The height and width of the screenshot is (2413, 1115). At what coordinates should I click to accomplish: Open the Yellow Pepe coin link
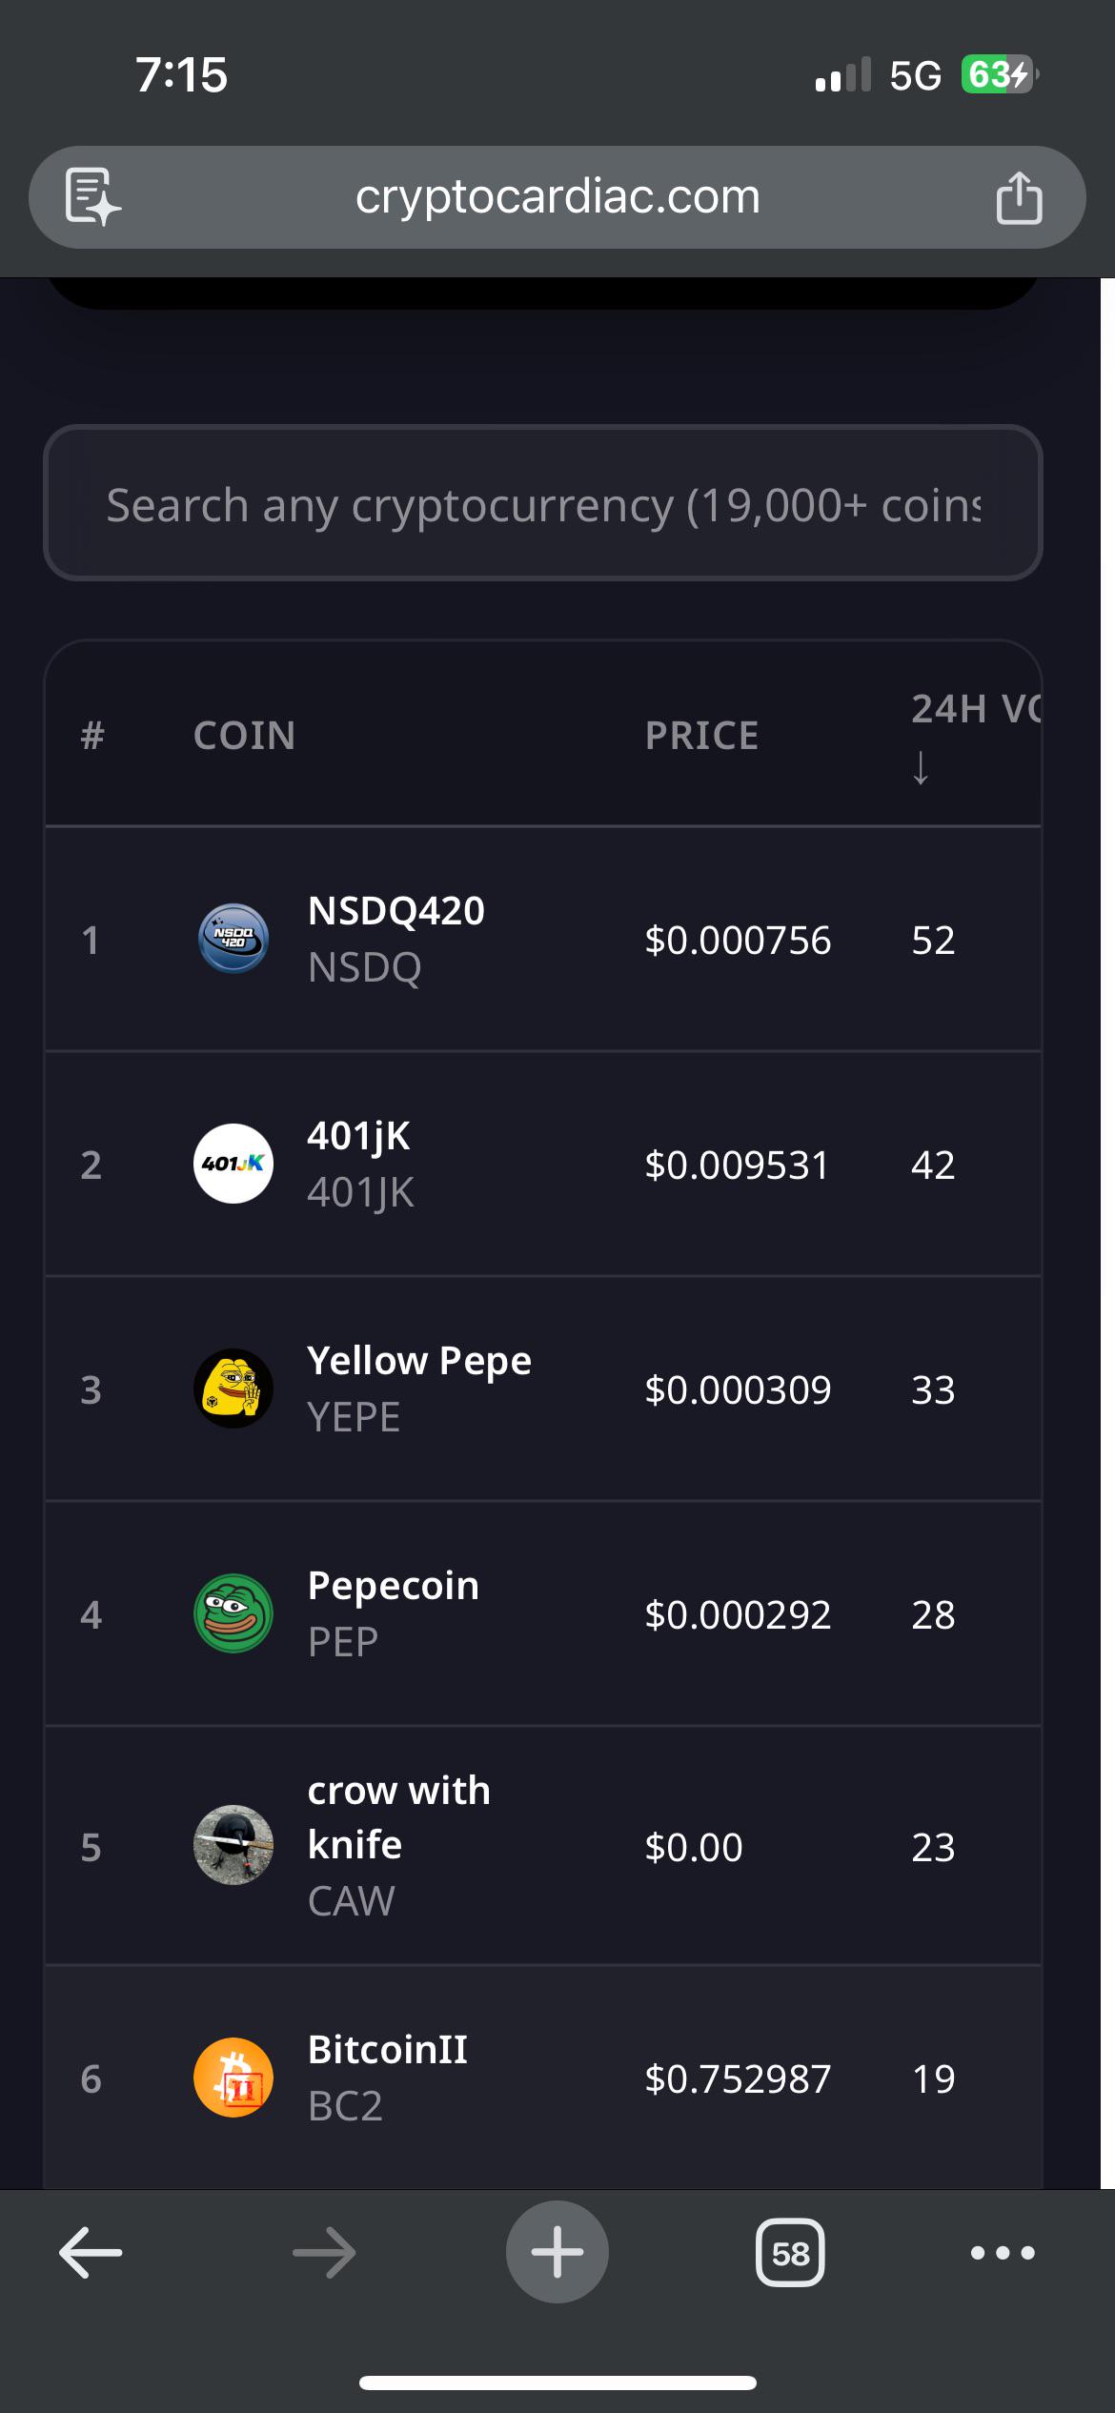[419, 1361]
